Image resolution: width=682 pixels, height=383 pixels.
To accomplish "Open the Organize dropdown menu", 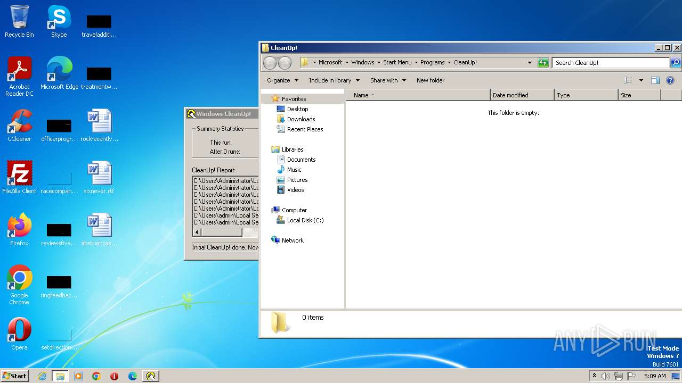I will (x=282, y=80).
